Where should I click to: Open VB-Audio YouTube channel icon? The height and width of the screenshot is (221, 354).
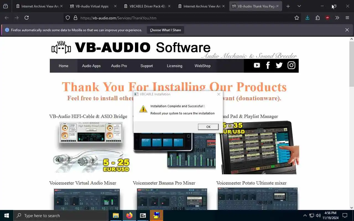(257, 65)
